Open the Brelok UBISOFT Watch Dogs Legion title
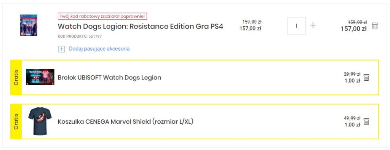This screenshot has height=150, width=390. [109, 78]
